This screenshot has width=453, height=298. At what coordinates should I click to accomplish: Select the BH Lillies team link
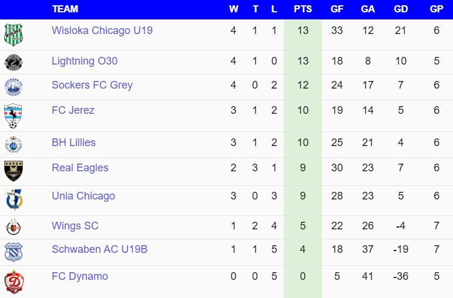[x=73, y=143]
